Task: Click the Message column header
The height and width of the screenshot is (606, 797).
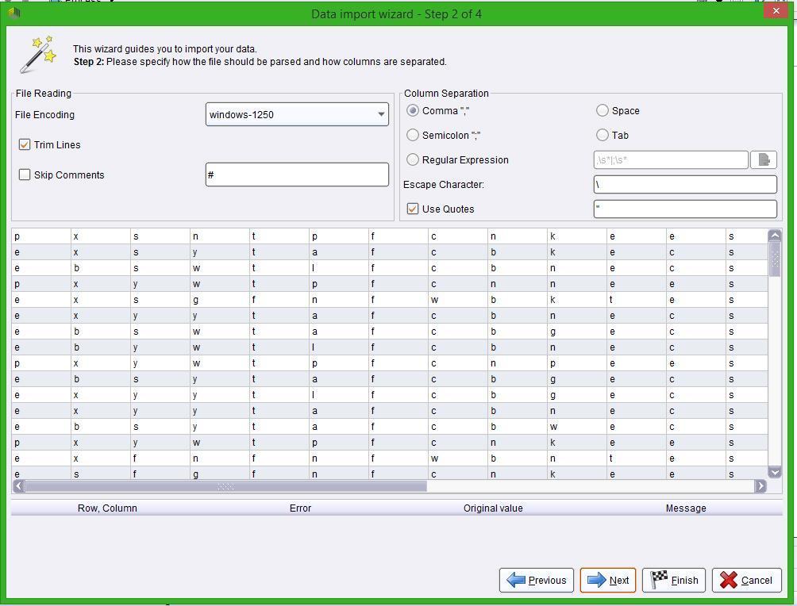Action: [x=686, y=508]
